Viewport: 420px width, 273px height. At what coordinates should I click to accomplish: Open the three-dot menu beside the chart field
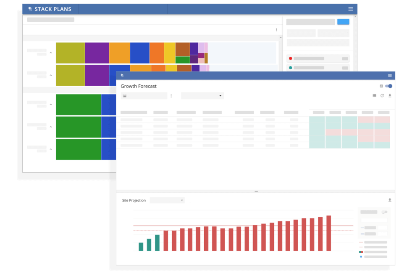click(x=171, y=96)
